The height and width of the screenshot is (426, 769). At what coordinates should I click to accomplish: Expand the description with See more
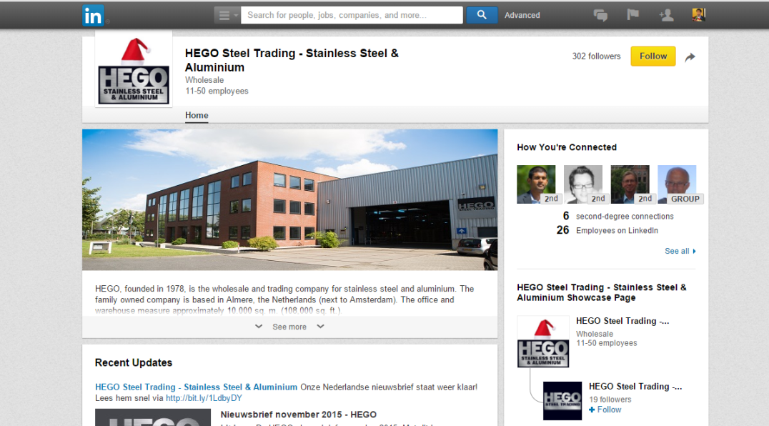(289, 327)
